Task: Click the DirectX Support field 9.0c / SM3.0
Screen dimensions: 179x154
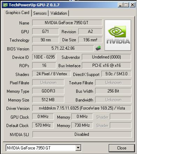Action: point(116,74)
